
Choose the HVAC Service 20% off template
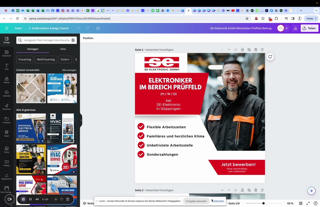62,159
